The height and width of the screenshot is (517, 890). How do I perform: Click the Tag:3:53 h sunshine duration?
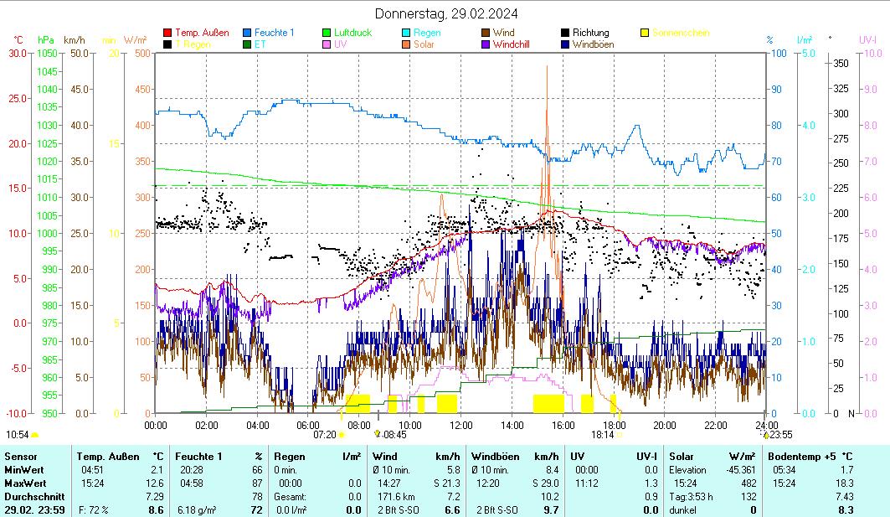click(692, 497)
